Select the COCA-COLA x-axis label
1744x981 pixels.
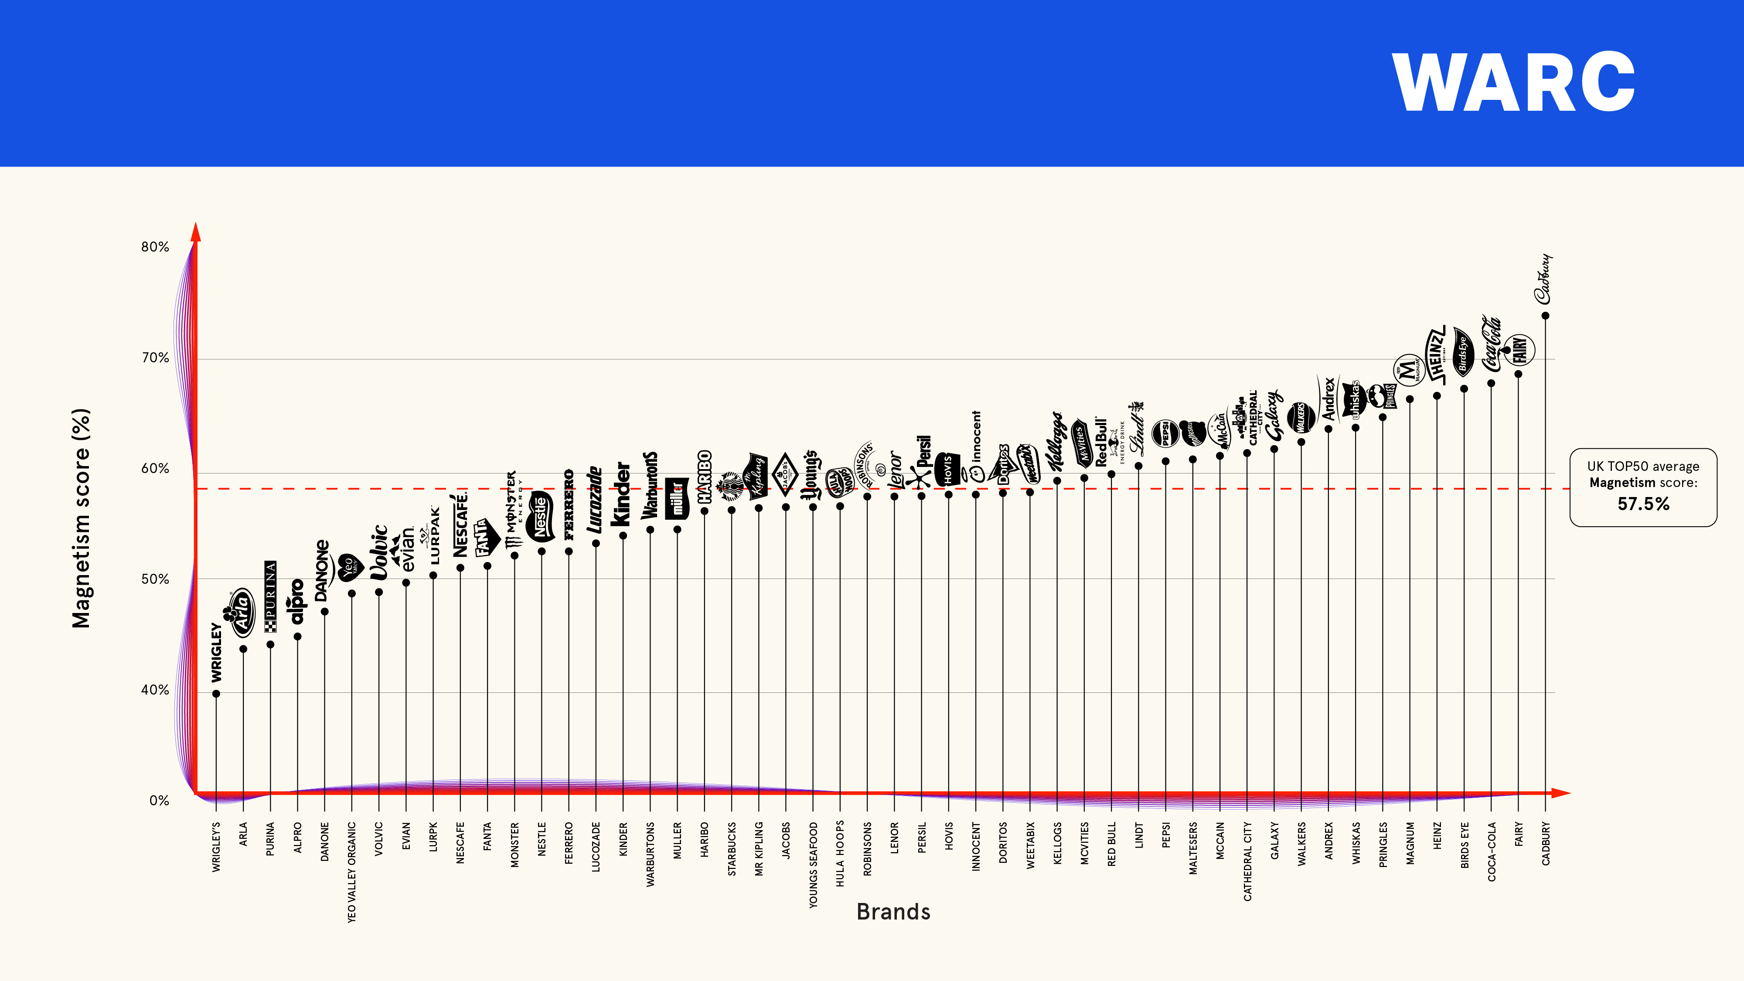click(1492, 852)
